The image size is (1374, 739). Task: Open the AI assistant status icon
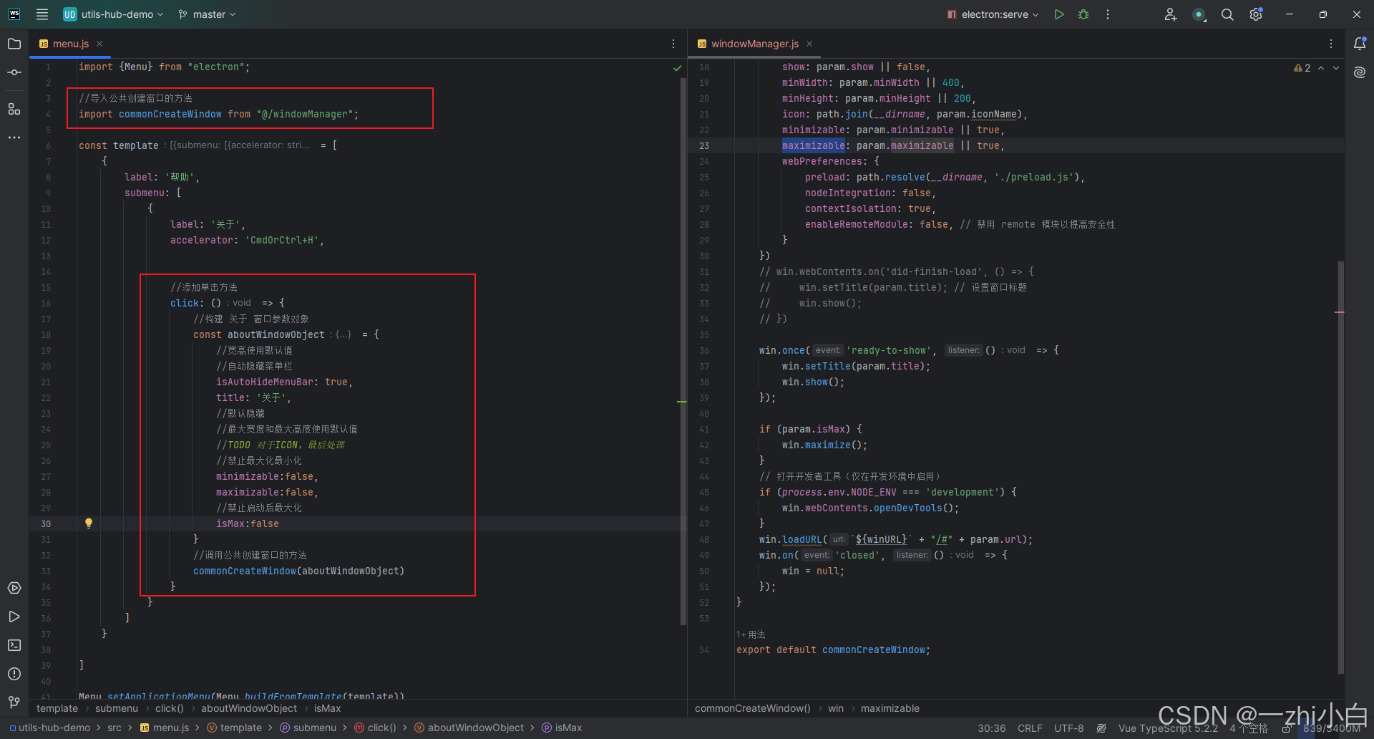pos(1199,14)
